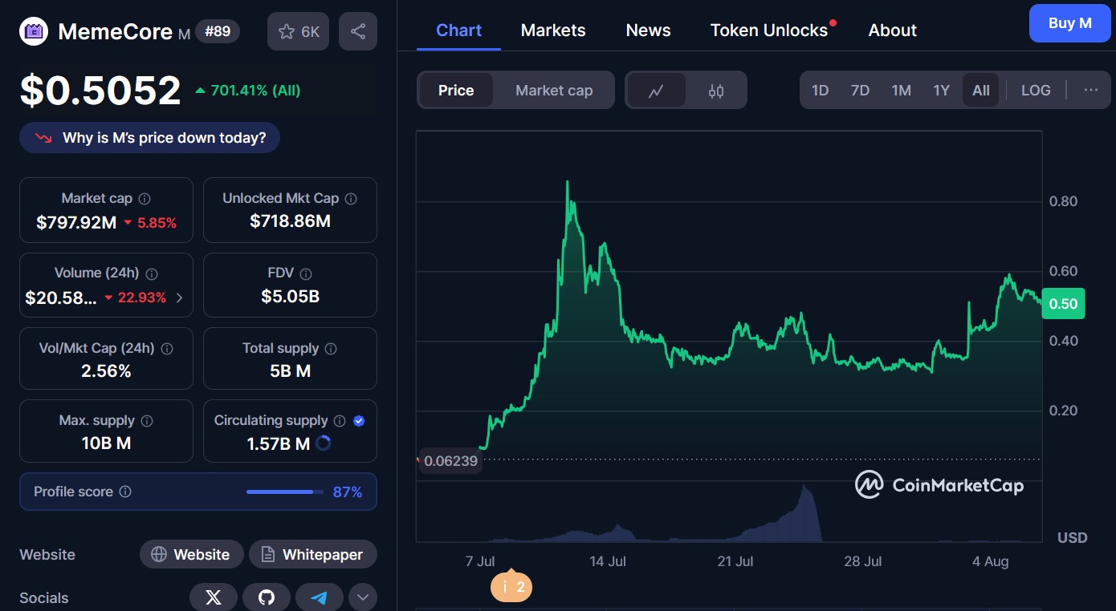Click the #89 rank badge
This screenshot has width=1116, height=611.
coord(218,31)
